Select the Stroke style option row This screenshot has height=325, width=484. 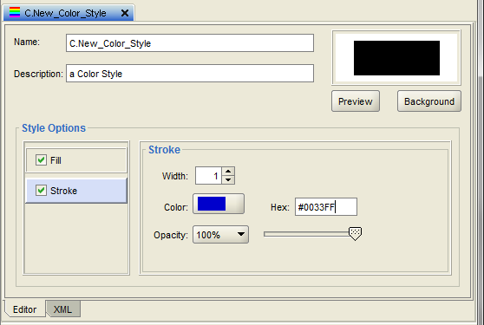pyautogui.click(x=76, y=191)
